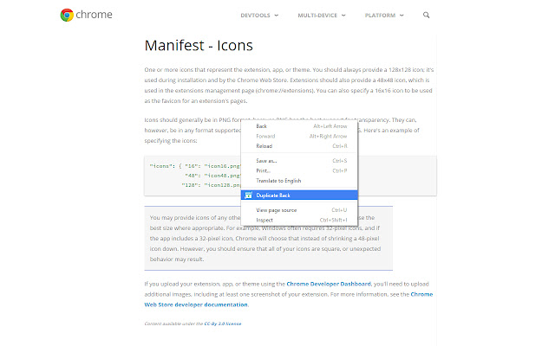Image resolution: width=555 pixels, height=346 pixels.
Task: Open the Chrome Developer Dashboard link
Action: 329,284
